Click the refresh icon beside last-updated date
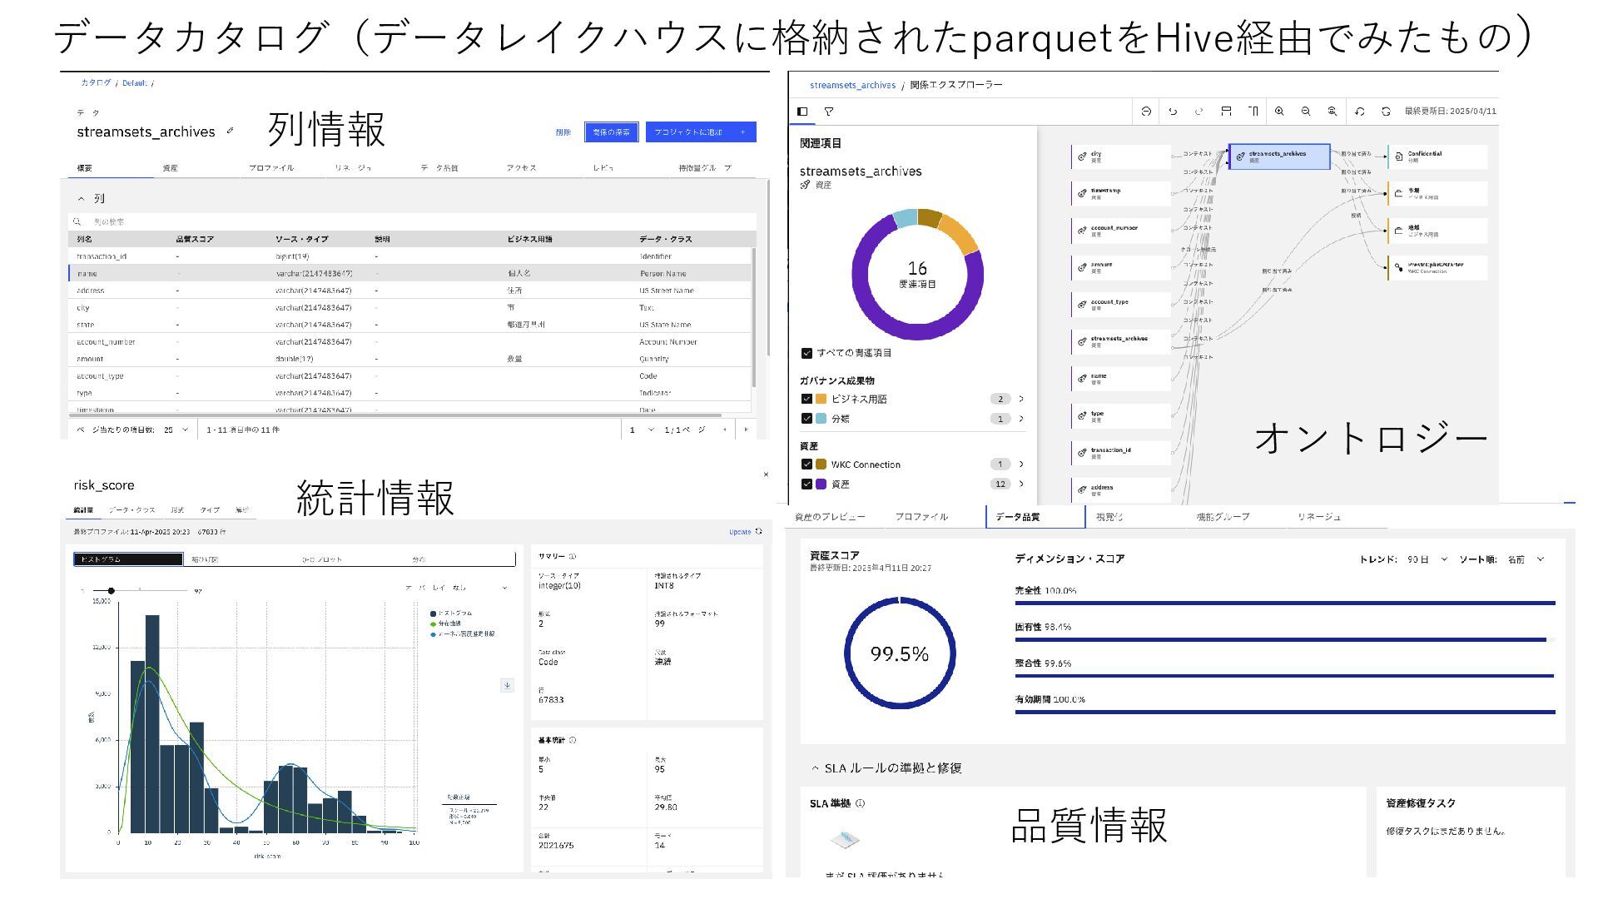 [1386, 112]
